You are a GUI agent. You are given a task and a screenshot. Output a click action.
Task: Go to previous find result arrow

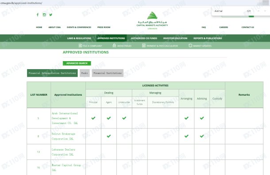(258, 11)
